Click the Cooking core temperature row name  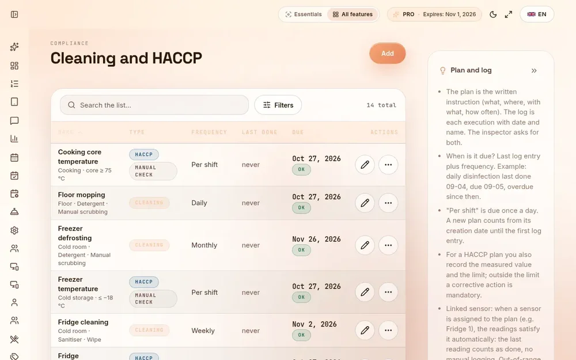[x=79, y=157]
